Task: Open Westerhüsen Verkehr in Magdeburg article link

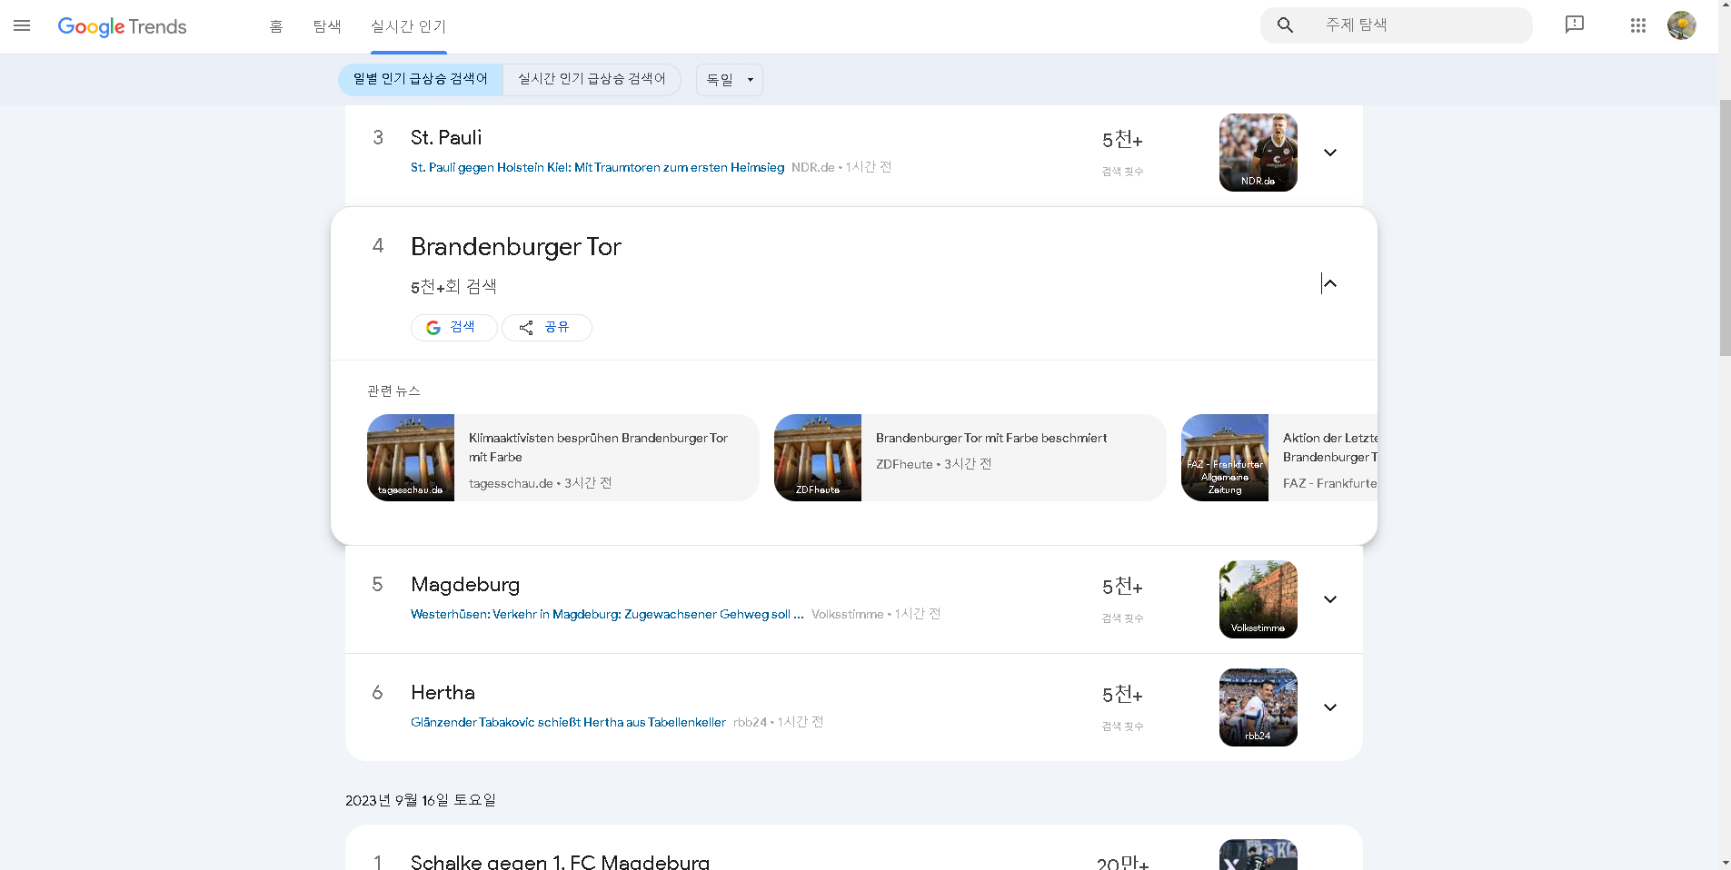Action: coord(607,614)
